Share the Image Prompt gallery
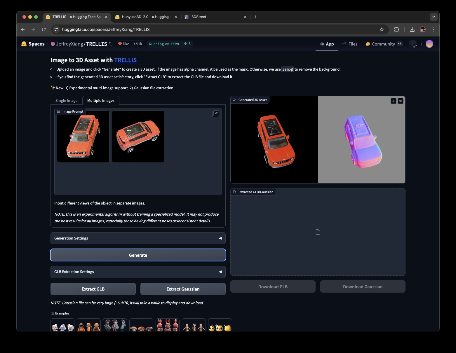 coord(216,114)
